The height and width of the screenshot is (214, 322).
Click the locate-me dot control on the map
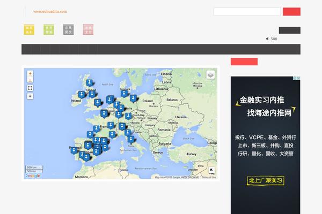click(x=30, y=96)
